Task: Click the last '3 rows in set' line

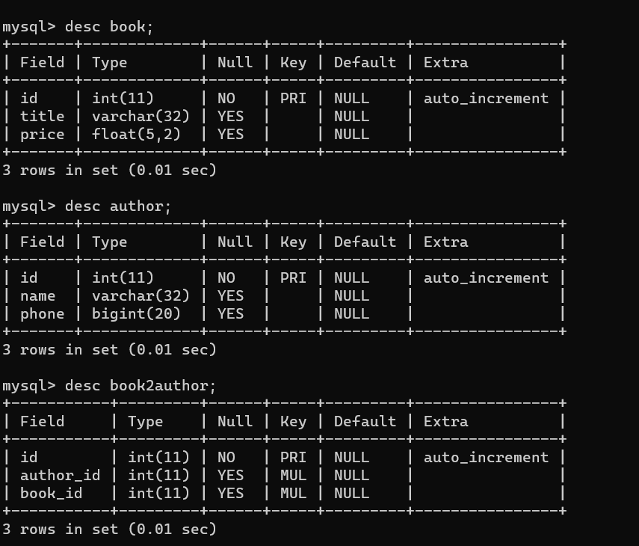Action: tap(109, 530)
